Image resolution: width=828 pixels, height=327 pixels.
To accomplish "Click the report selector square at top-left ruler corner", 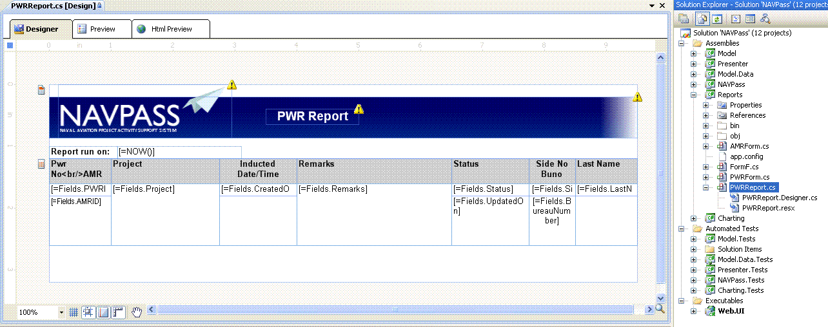I will coord(10,45).
